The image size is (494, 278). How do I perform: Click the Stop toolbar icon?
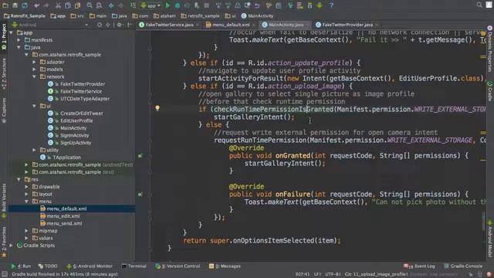point(206,5)
